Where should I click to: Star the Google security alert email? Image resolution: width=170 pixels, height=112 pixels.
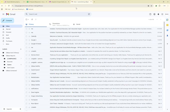pyautogui.click(x=29, y=40)
